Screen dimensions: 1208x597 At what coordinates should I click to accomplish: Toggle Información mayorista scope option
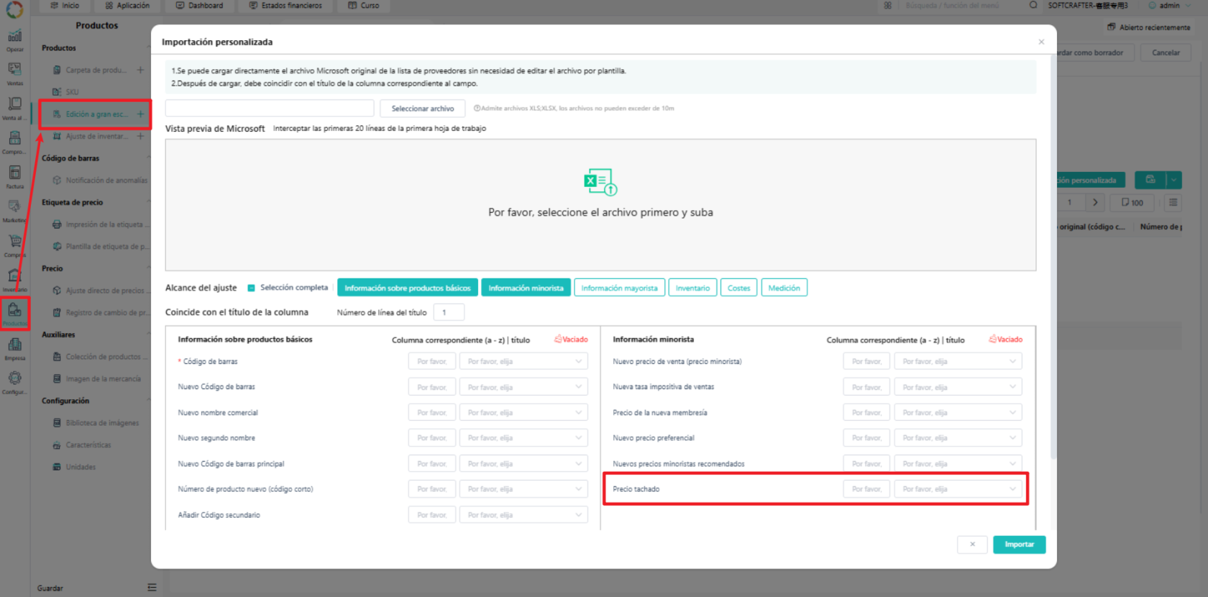click(x=619, y=288)
